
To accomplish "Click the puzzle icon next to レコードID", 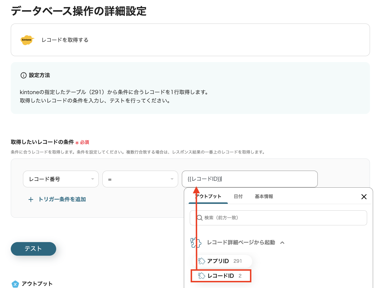I will [x=201, y=276].
